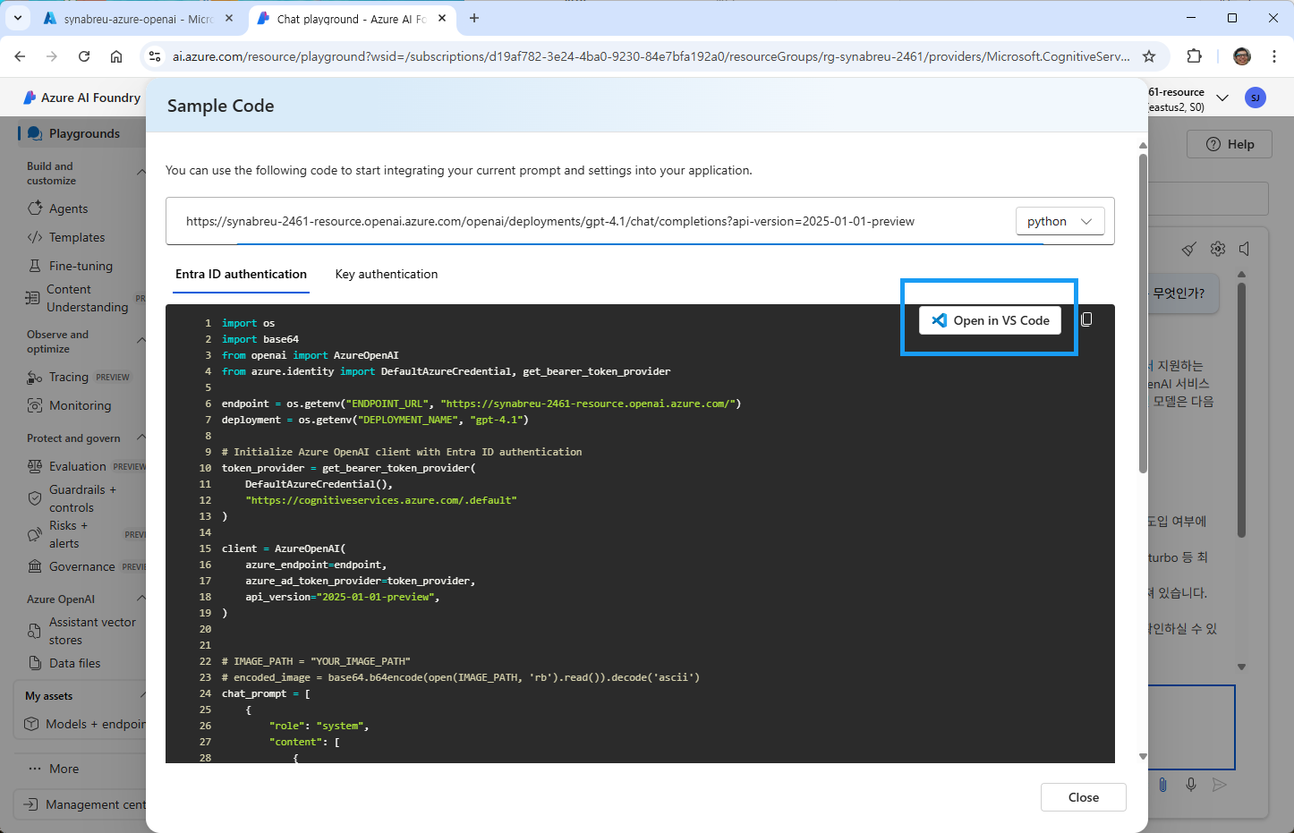
Task: Open browser extensions menu
Action: [1194, 56]
